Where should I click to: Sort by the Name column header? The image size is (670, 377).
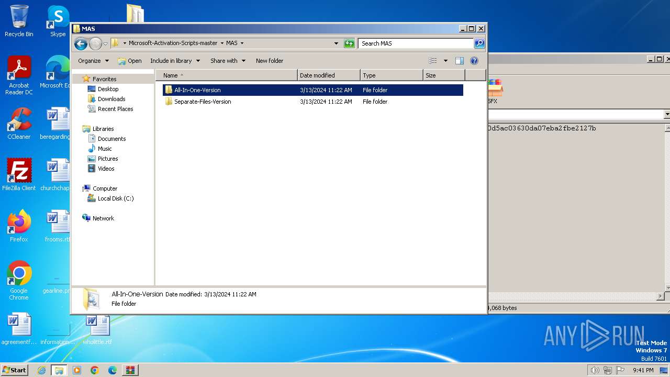tap(226, 75)
